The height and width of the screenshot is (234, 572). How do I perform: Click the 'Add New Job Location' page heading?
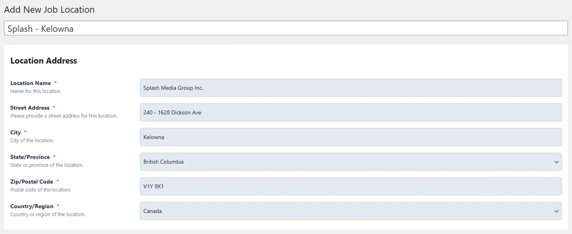click(x=49, y=10)
